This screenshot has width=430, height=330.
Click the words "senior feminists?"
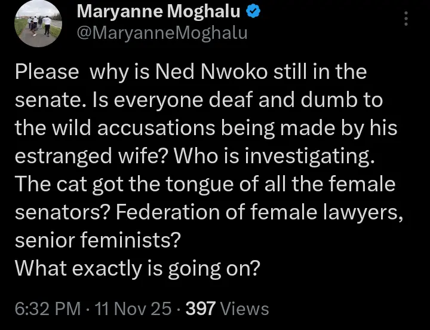[96, 240]
